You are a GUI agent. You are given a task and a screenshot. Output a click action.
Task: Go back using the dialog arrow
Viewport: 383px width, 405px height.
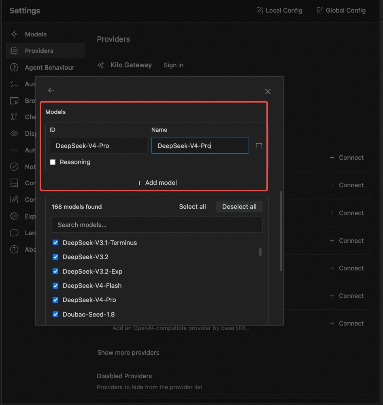[51, 90]
